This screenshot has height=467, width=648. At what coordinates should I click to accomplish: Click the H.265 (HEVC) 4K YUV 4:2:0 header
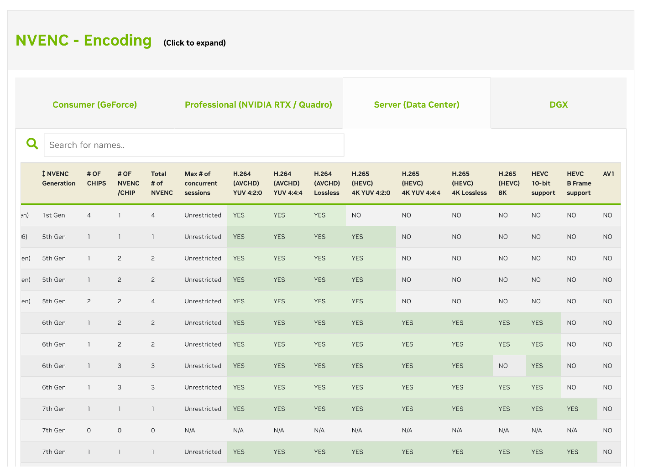[x=371, y=183]
